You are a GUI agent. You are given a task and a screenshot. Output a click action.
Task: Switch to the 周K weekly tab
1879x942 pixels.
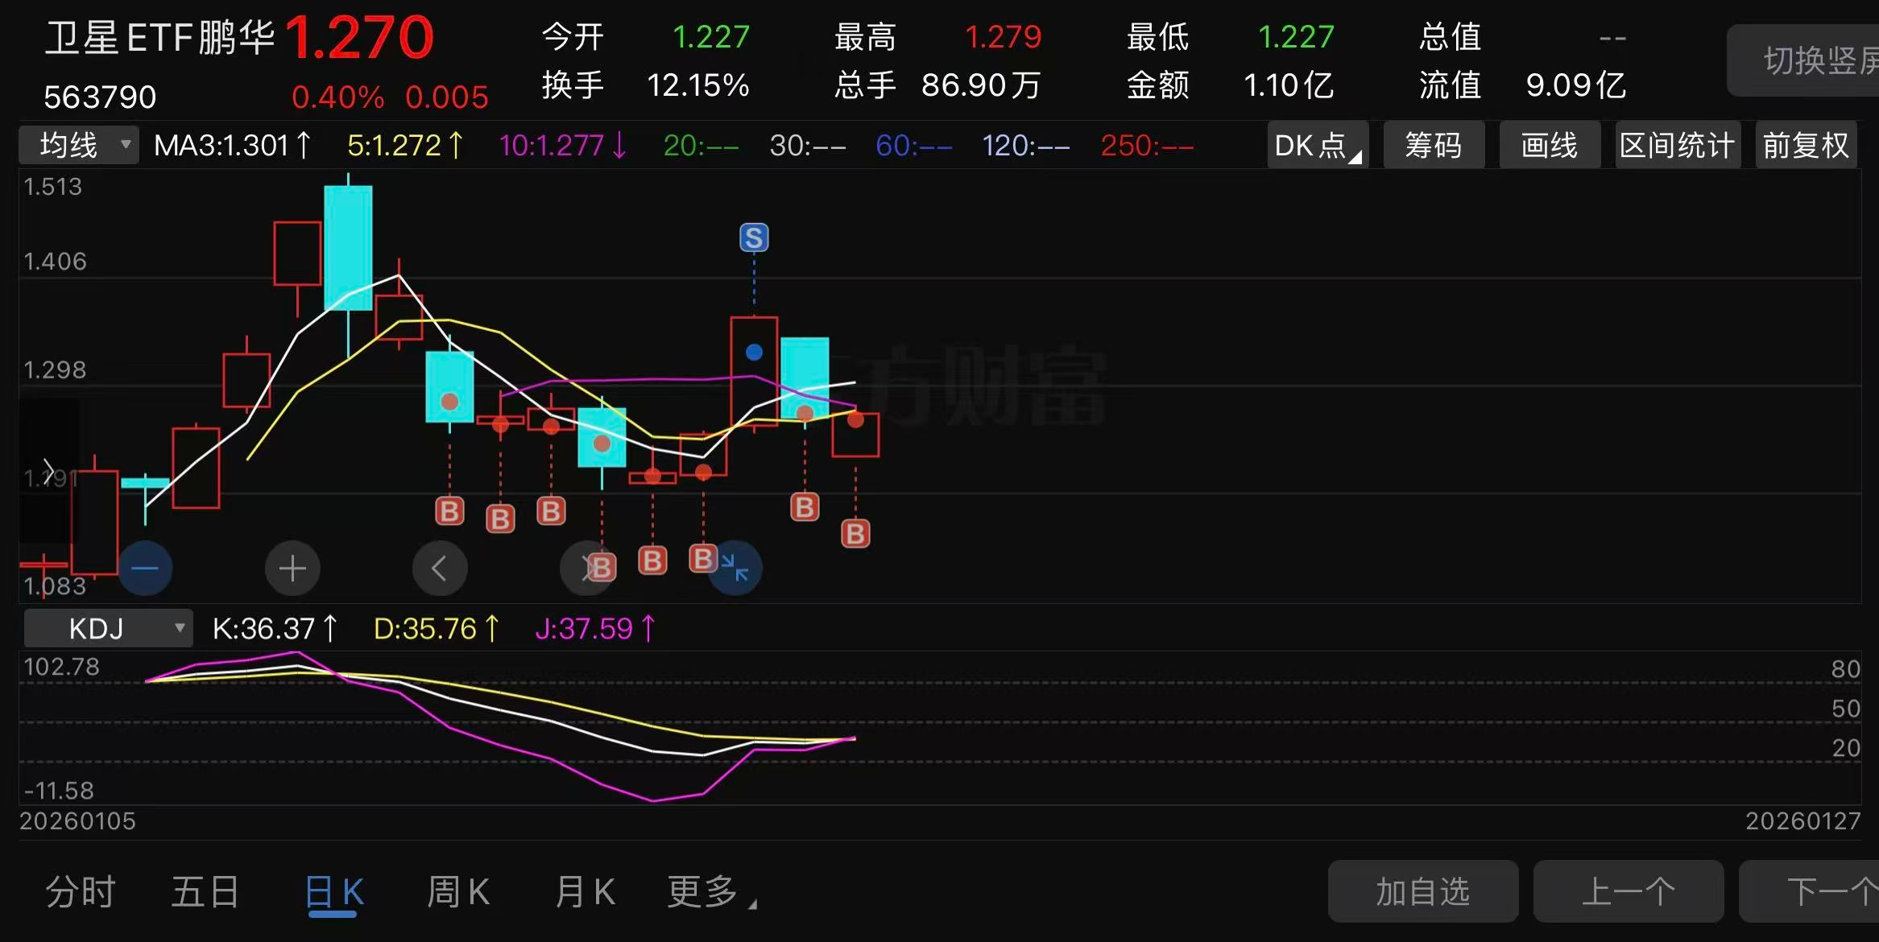click(457, 891)
